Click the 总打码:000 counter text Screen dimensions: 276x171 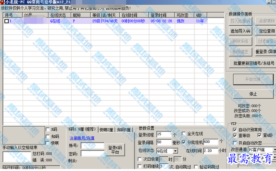click(42, 154)
